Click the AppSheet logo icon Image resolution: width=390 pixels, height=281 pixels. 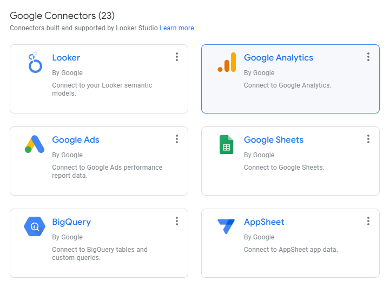226,226
